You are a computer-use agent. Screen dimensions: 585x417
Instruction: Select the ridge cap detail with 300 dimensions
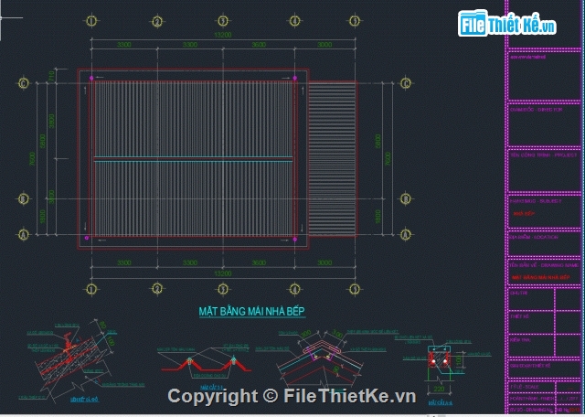click(x=322, y=360)
